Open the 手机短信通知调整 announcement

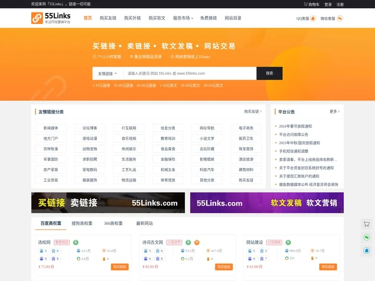[x=294, y=151]
